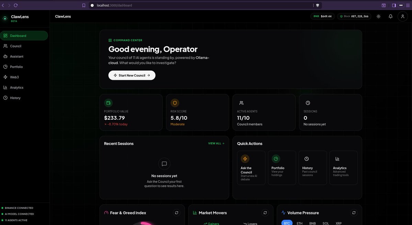Open the browser hamburger menu

click(x=409, y=5)
